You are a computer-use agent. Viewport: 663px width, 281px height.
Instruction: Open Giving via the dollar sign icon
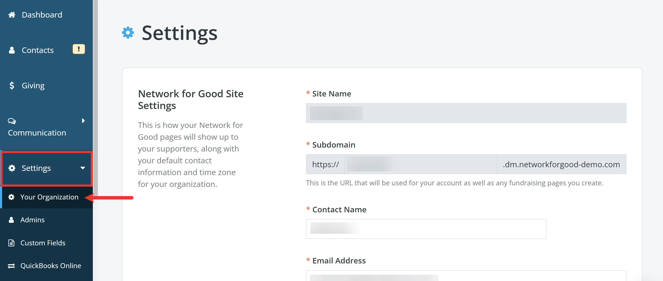(x=12, y=85)
